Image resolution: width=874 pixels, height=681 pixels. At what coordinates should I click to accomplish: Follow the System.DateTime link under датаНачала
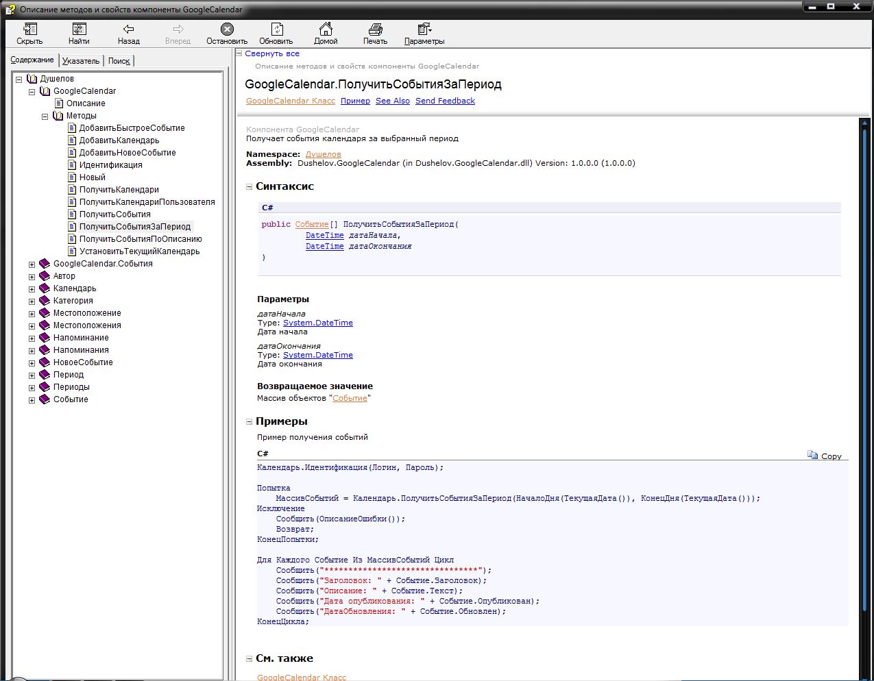[318, 323]
